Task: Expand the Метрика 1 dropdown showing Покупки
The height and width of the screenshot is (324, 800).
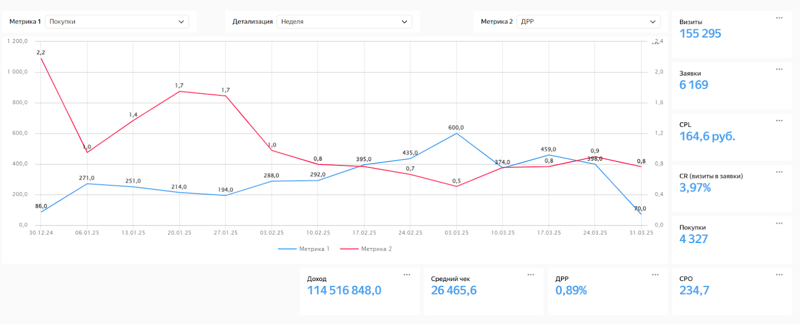Action: tap(117, 21)
